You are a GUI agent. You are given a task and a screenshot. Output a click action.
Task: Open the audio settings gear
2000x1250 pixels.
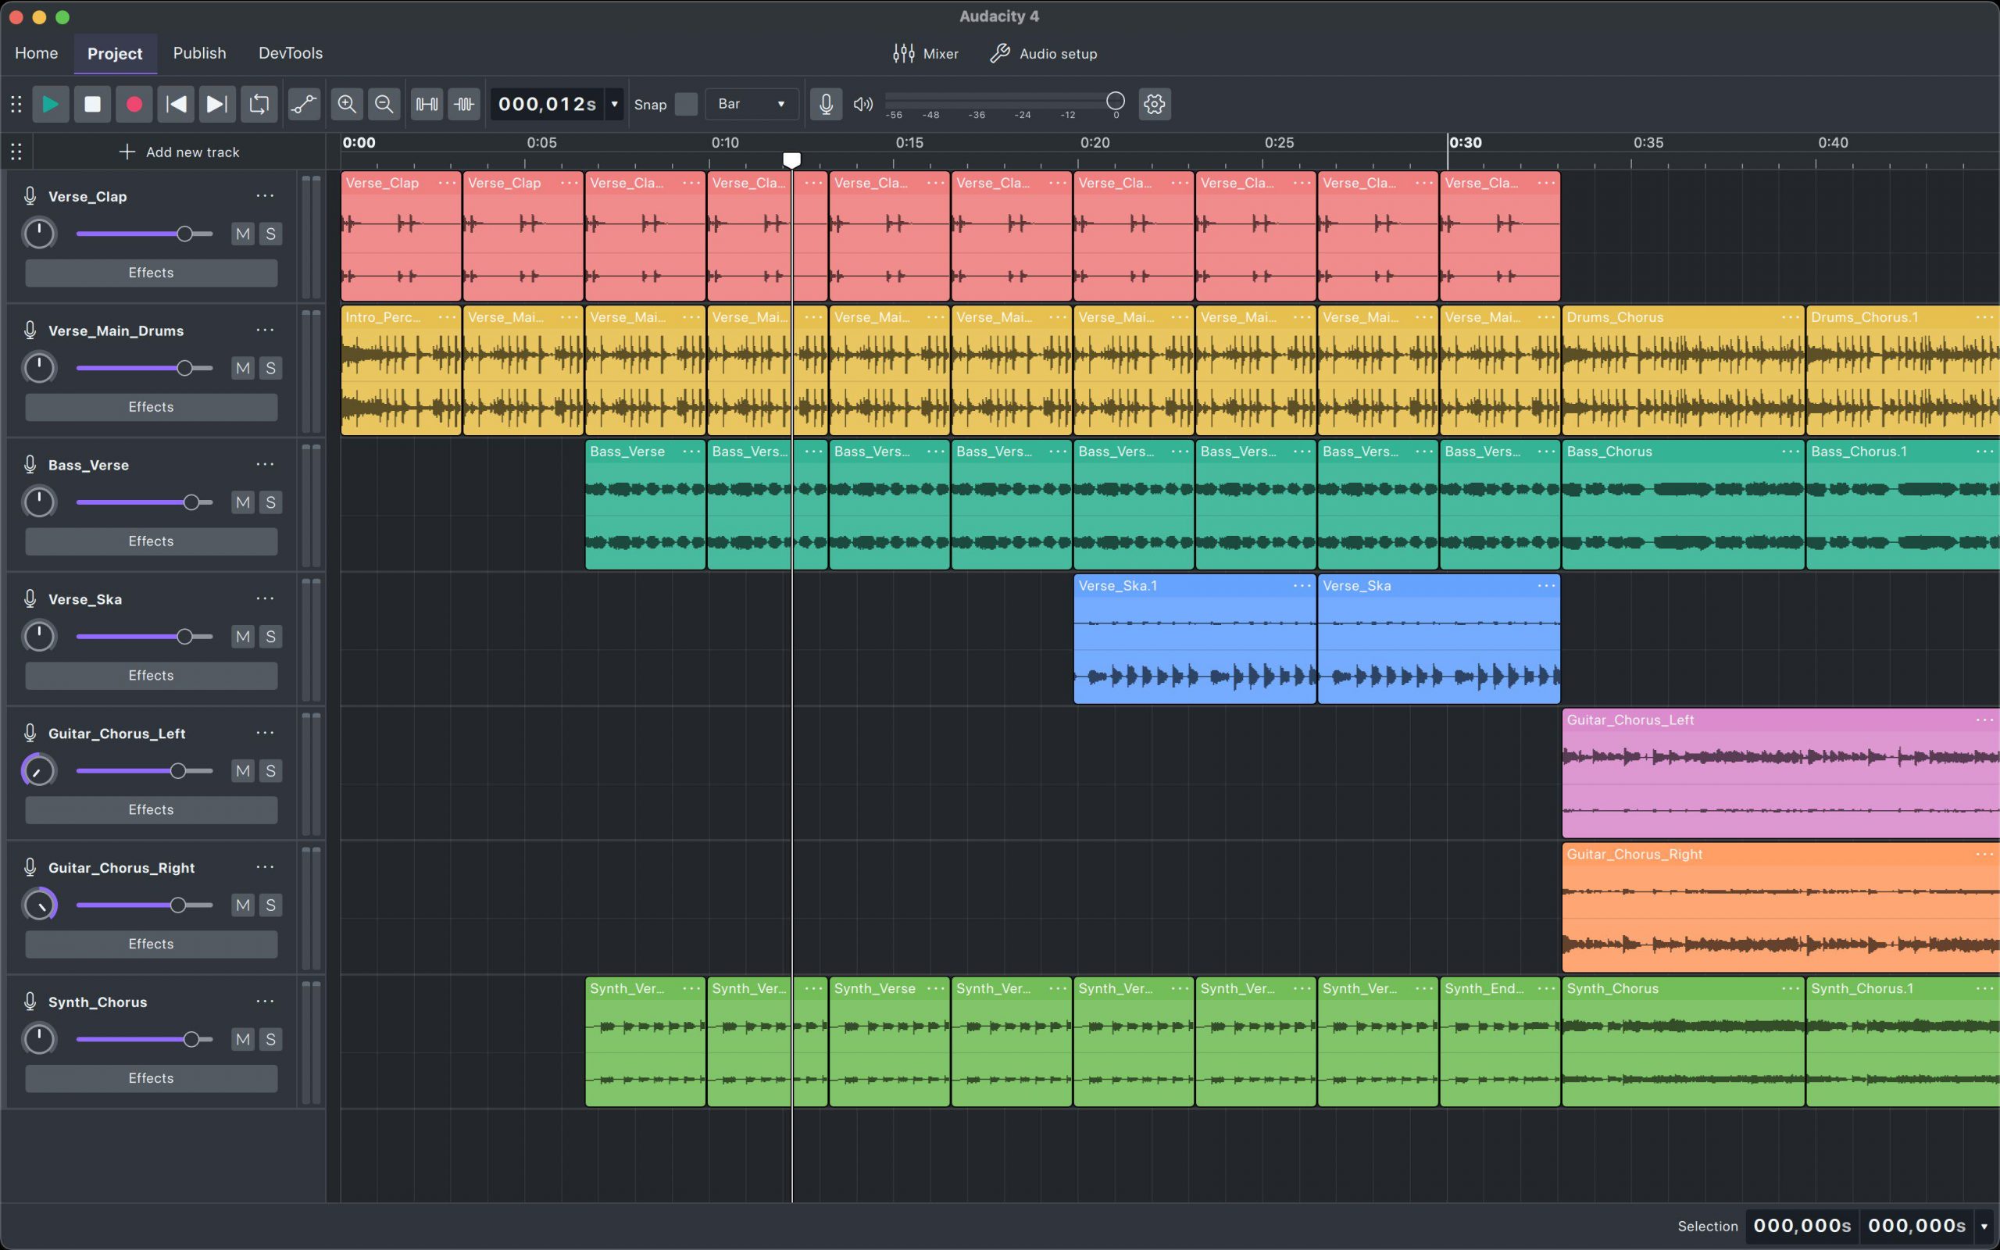(1154, 104)
